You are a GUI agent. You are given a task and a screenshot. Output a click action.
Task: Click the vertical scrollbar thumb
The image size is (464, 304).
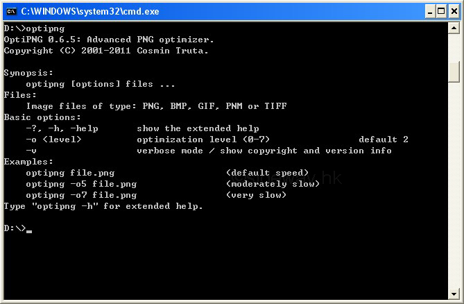tap(454, 71)
